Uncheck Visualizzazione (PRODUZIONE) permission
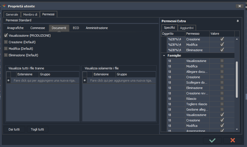This screenshot has height=147, width=247. [x=6, y=36]
